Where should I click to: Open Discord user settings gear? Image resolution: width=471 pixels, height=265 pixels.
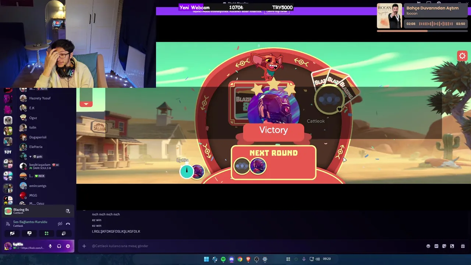[68, 246]
